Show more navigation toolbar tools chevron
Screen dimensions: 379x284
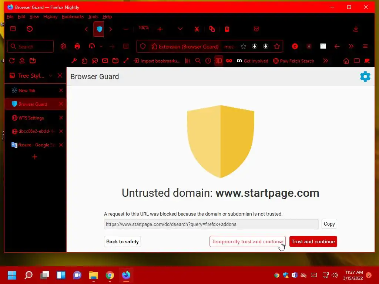[351, 46]
